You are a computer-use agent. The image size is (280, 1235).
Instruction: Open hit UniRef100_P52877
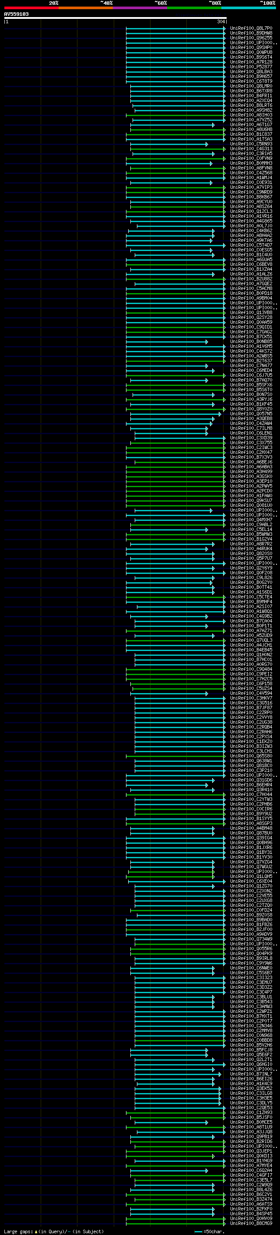point(251,67)
